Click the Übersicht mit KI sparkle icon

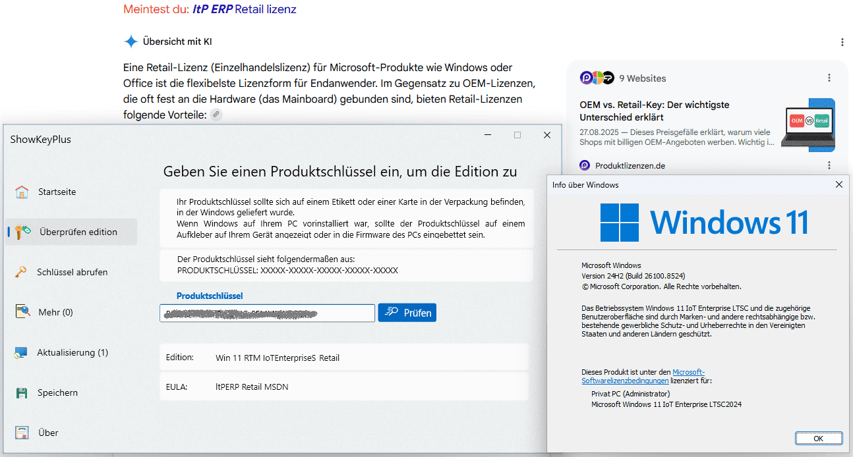(131, 41)
